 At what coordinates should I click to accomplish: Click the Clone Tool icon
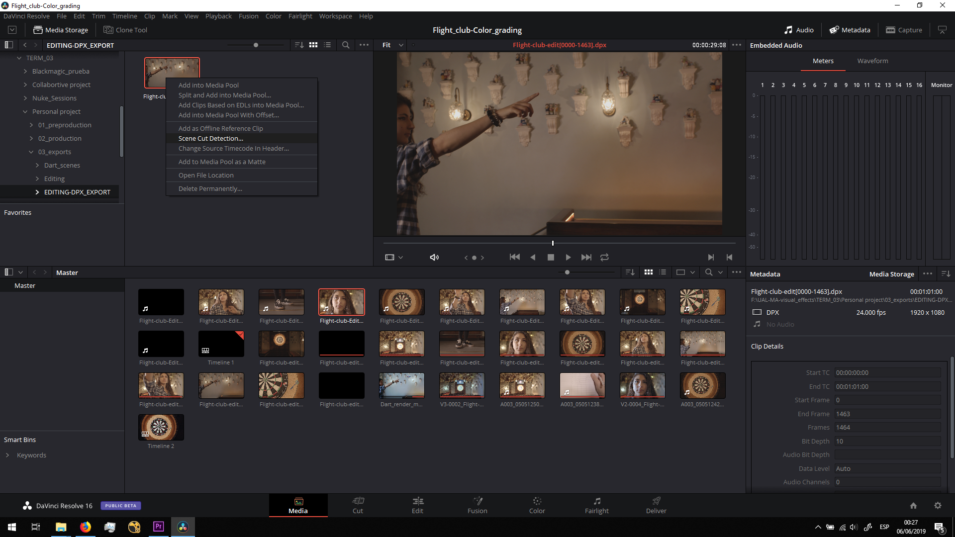click(x=108, y=30)
